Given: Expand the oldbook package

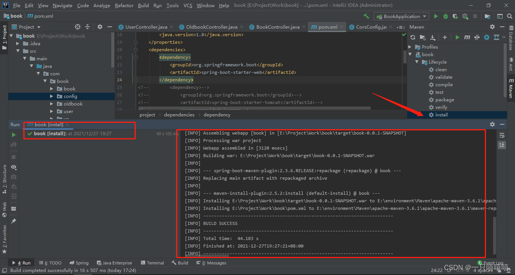Looking at the screenshot, I should pyautogui.click(x=52, y=104).
